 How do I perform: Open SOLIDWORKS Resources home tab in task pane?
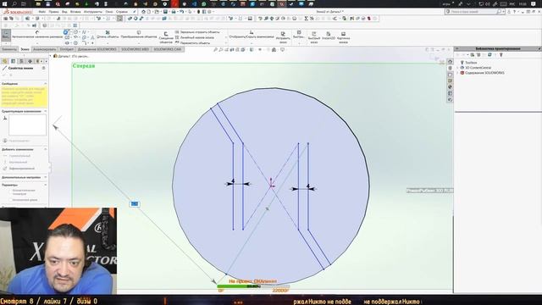[450, 62]
